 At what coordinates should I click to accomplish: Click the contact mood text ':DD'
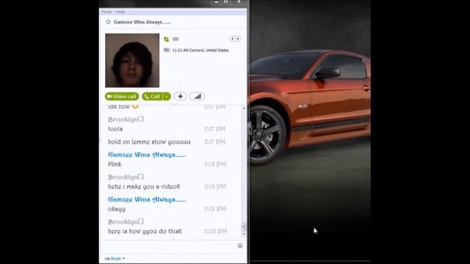(176, 39)
